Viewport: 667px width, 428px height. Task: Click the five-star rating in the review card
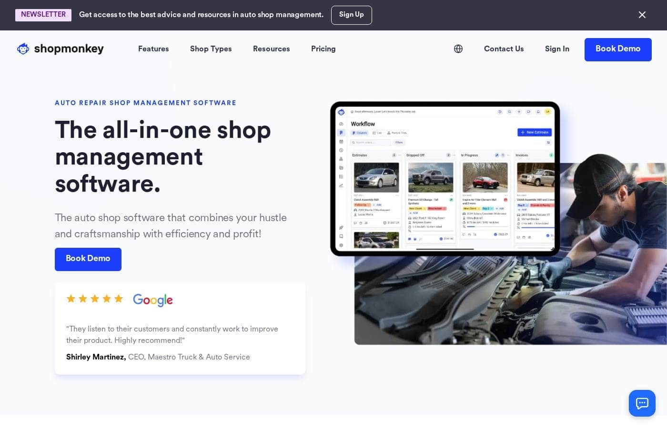point(95,299)
